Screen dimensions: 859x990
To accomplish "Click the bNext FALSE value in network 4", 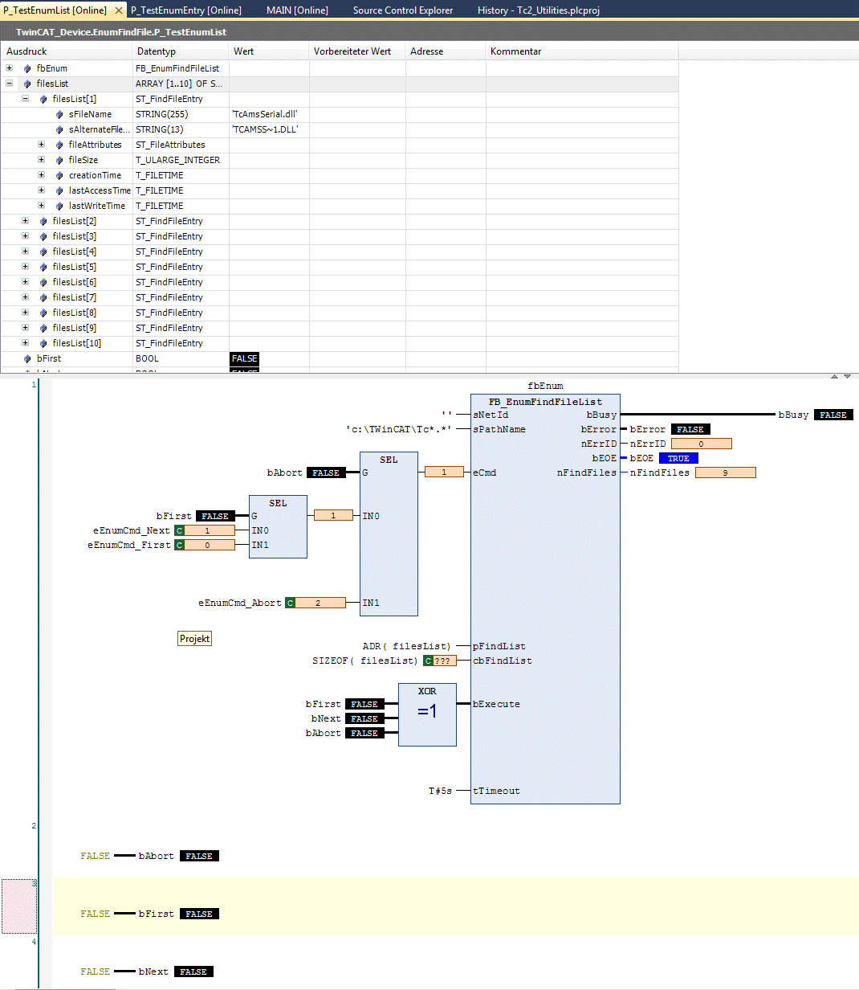I will click(x=193, y=972).
